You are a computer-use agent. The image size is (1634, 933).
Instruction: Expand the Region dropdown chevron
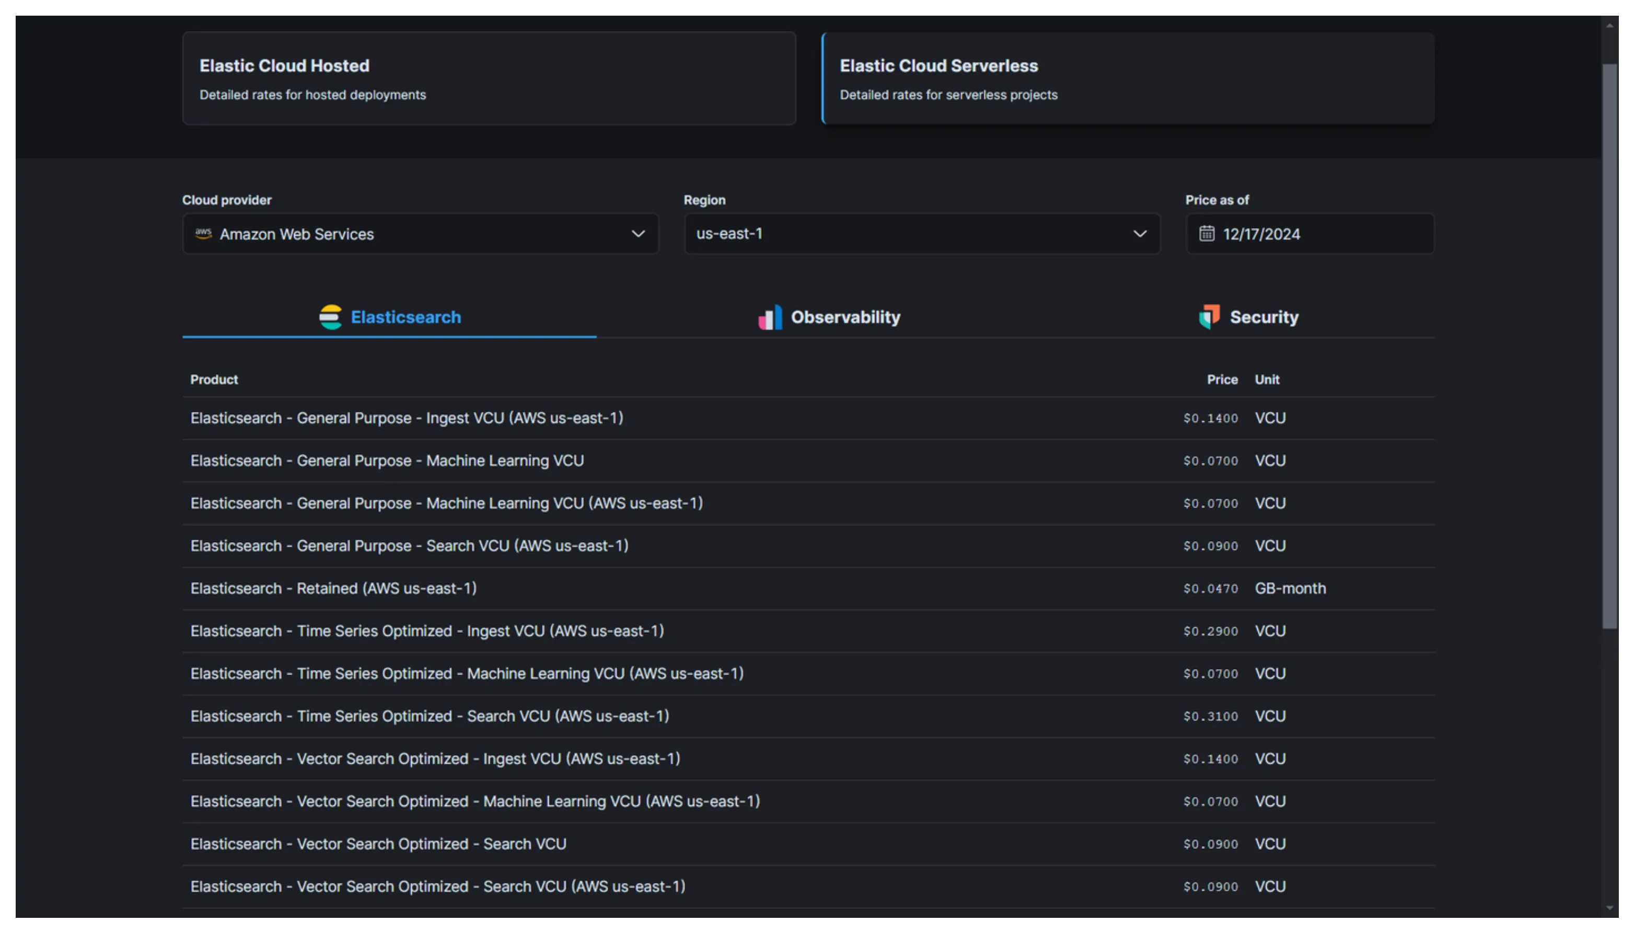[1140, 234]
